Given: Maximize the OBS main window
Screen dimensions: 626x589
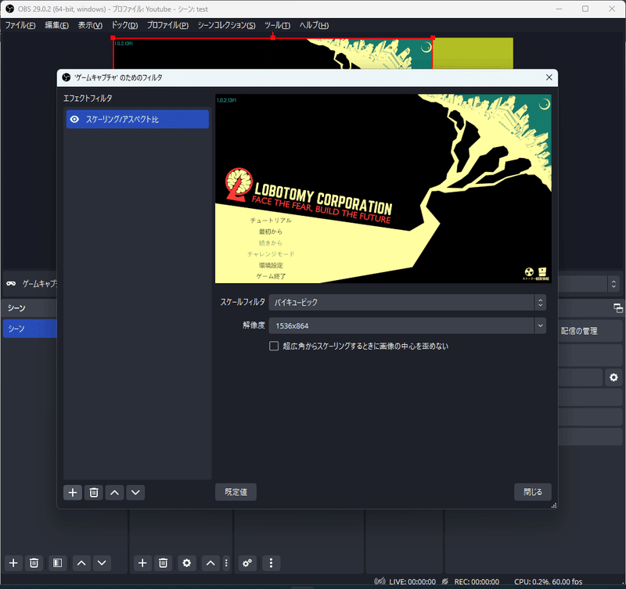Looking at the screenshot, I should pyautogui.click(x=585, y=9).
